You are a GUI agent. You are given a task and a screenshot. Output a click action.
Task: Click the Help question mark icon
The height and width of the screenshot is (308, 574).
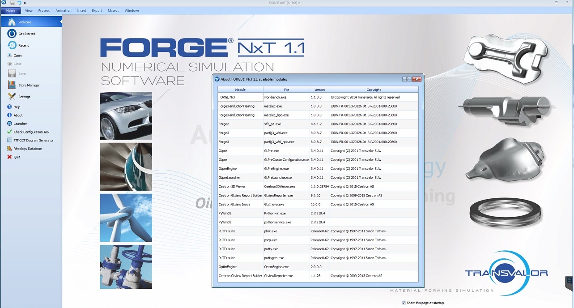(x=9, y=107)
